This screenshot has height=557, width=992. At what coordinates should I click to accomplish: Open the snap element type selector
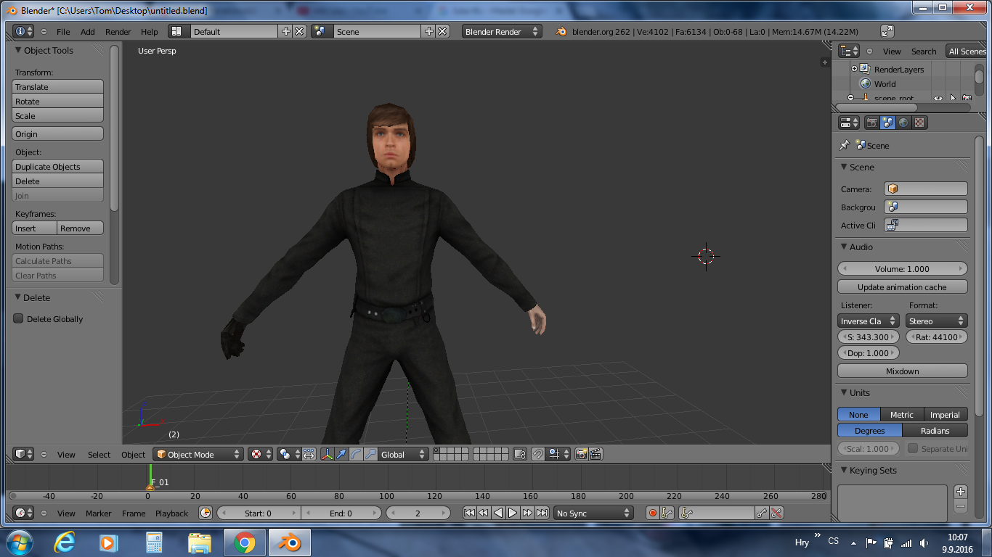coord(558,454)
